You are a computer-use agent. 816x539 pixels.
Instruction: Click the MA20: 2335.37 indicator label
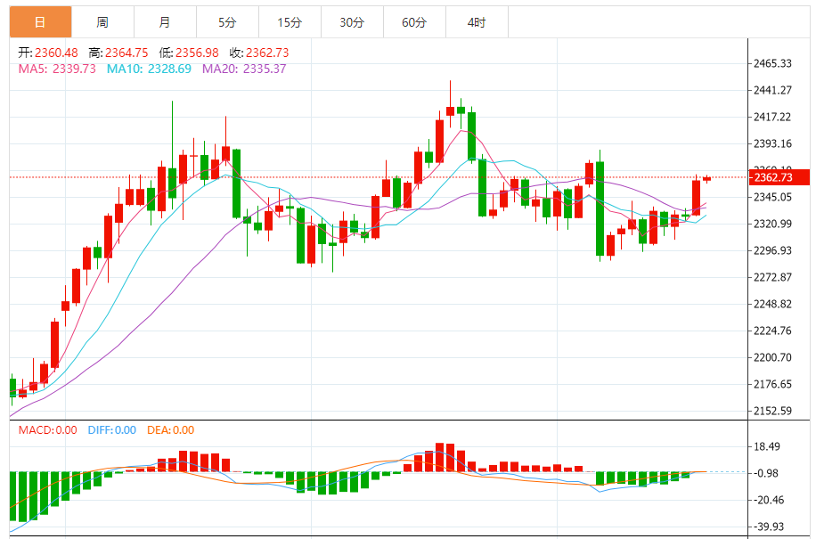coord(244,69)
